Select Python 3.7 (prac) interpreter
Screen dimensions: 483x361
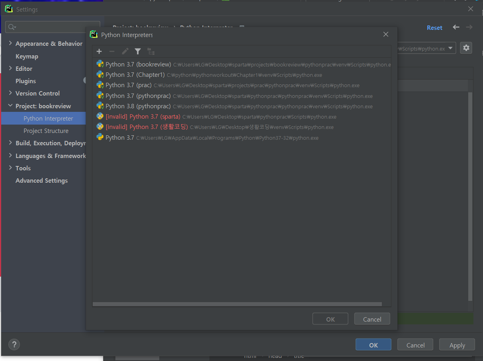tap(241, 85)
